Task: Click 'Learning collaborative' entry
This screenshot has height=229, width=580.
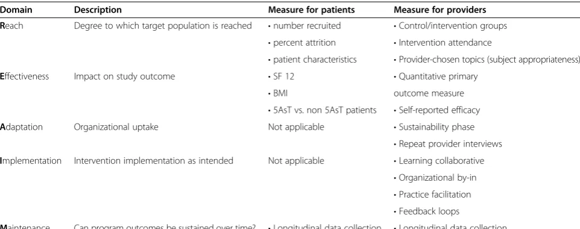Action: [x=439, y=161]
